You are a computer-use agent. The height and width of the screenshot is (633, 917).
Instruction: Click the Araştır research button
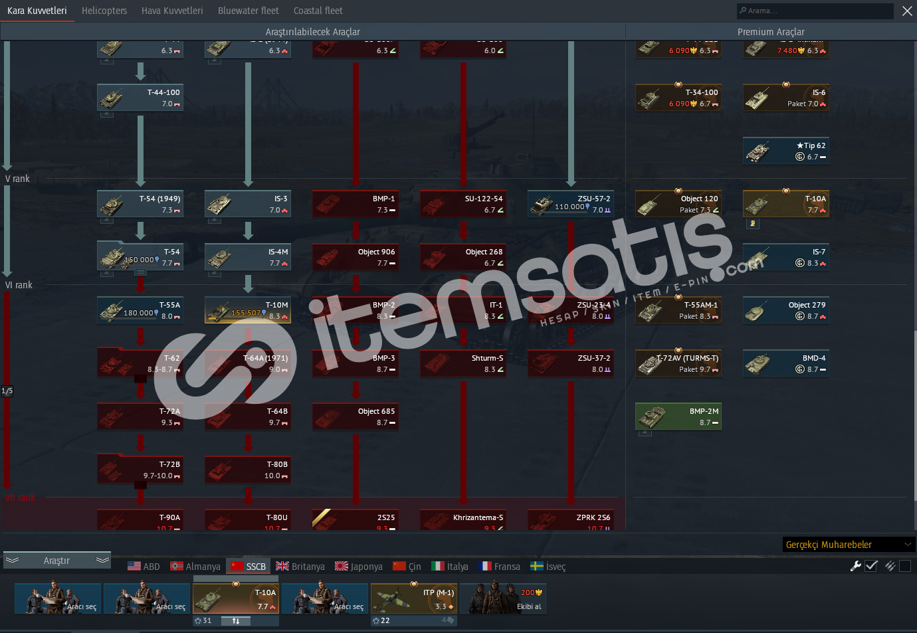coord(56,561)
